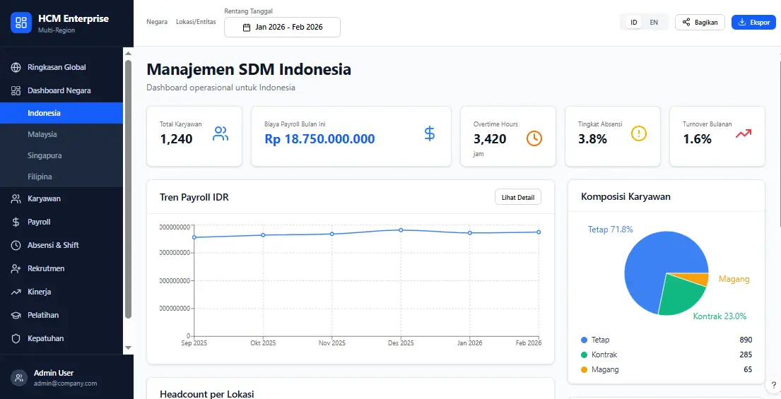Select Filipina in the sidebar
The image size is (781, 399).
61,177
